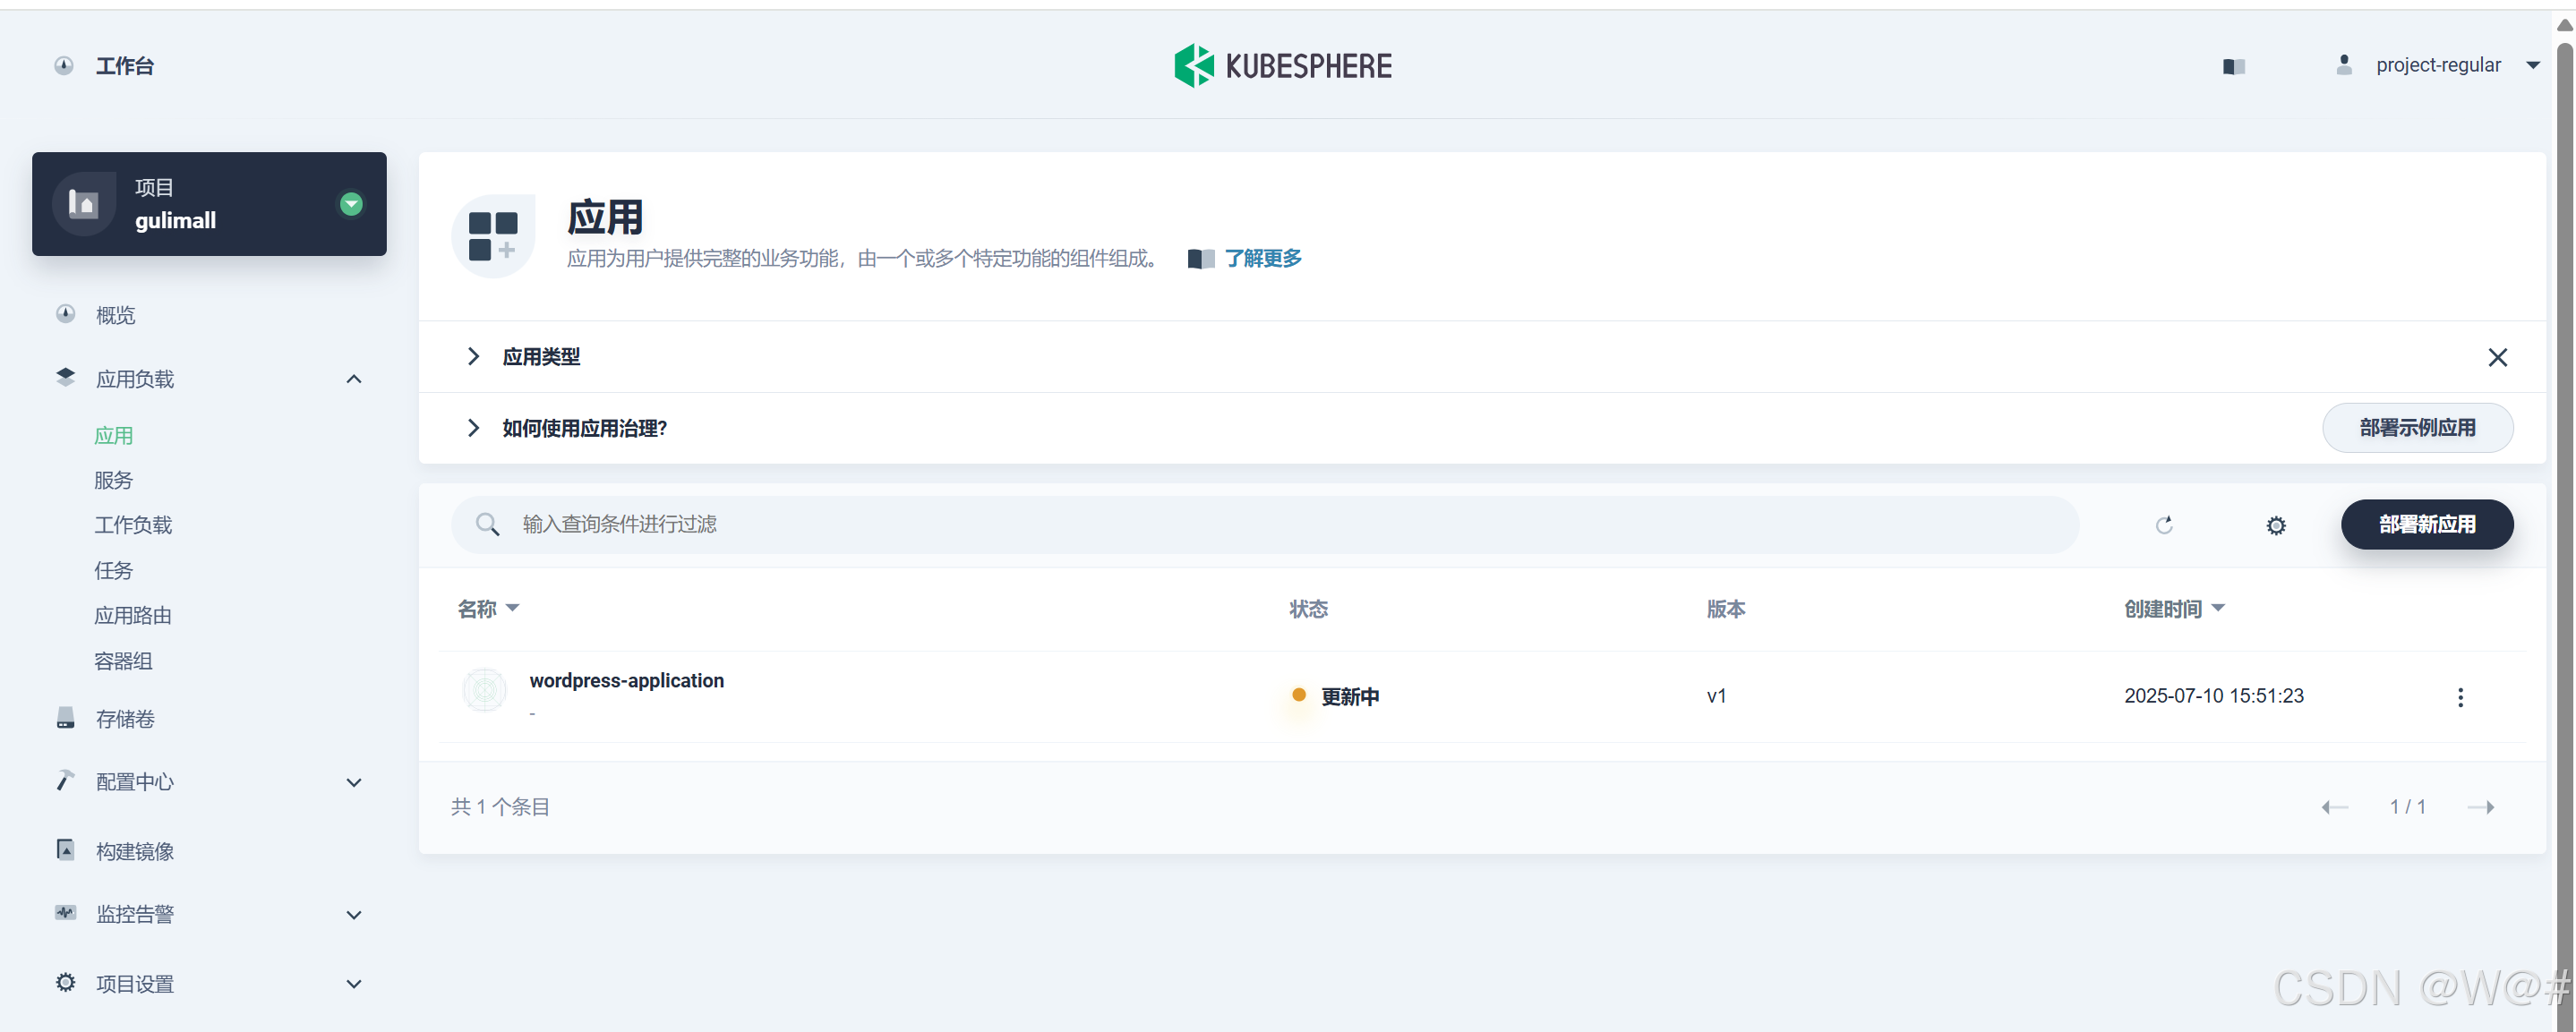Open the project-regular user dropdown arrow
Screen dimensions: 2576x1032
pos(2533,65)
